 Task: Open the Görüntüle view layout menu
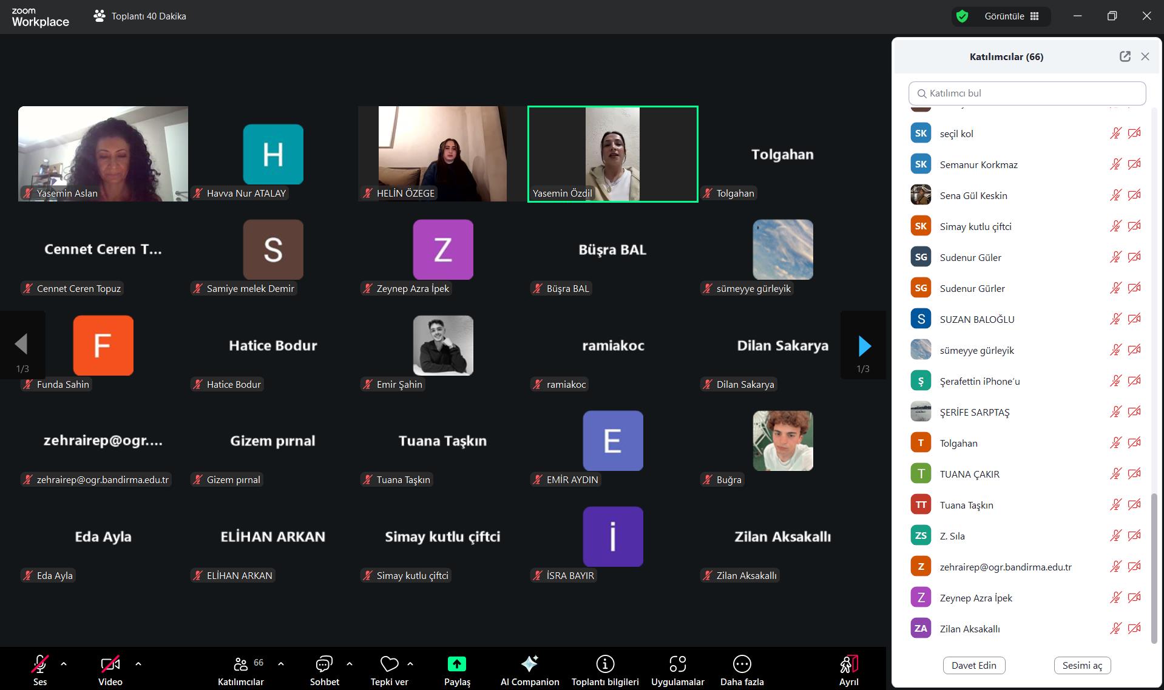(1012, 16)
